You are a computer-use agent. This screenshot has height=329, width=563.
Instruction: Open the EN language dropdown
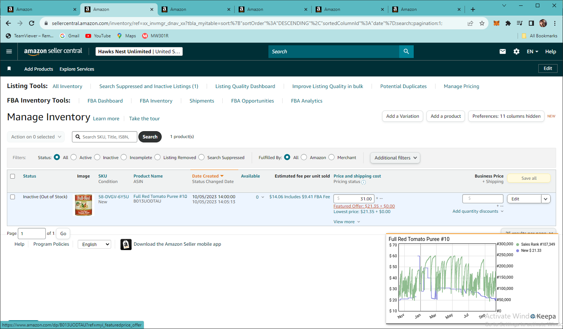coord(532,51)
